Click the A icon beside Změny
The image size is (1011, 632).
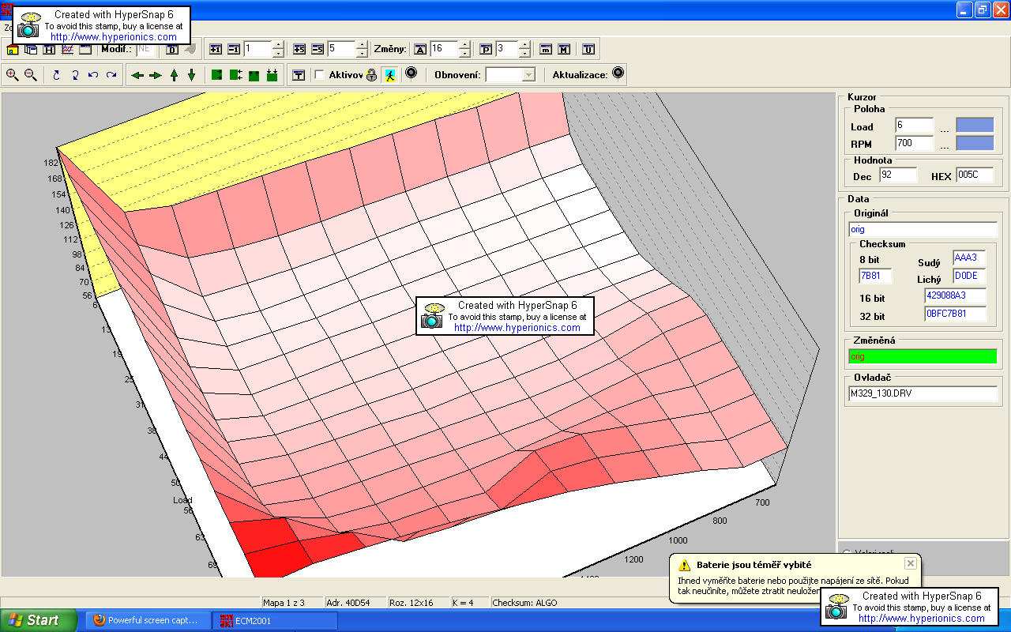pyautogui.click(x=420, y=49)
